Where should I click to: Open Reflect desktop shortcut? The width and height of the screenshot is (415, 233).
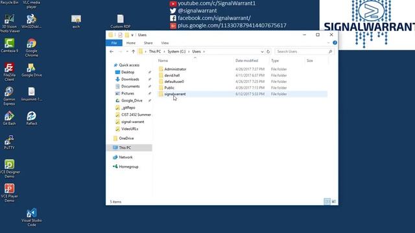point(32,118)
